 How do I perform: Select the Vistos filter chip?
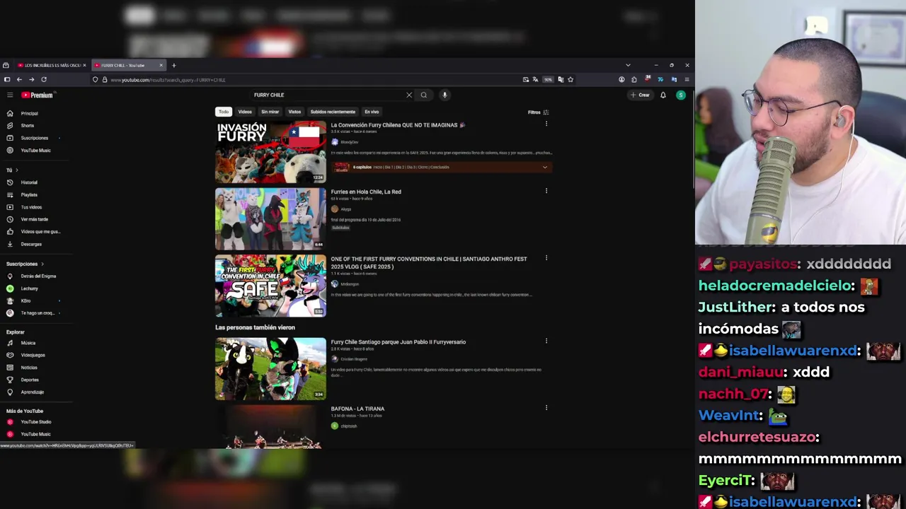pyautogui.click(x=294, y=112)
